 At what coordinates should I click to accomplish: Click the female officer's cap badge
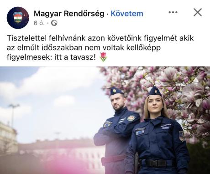(156, 92)
